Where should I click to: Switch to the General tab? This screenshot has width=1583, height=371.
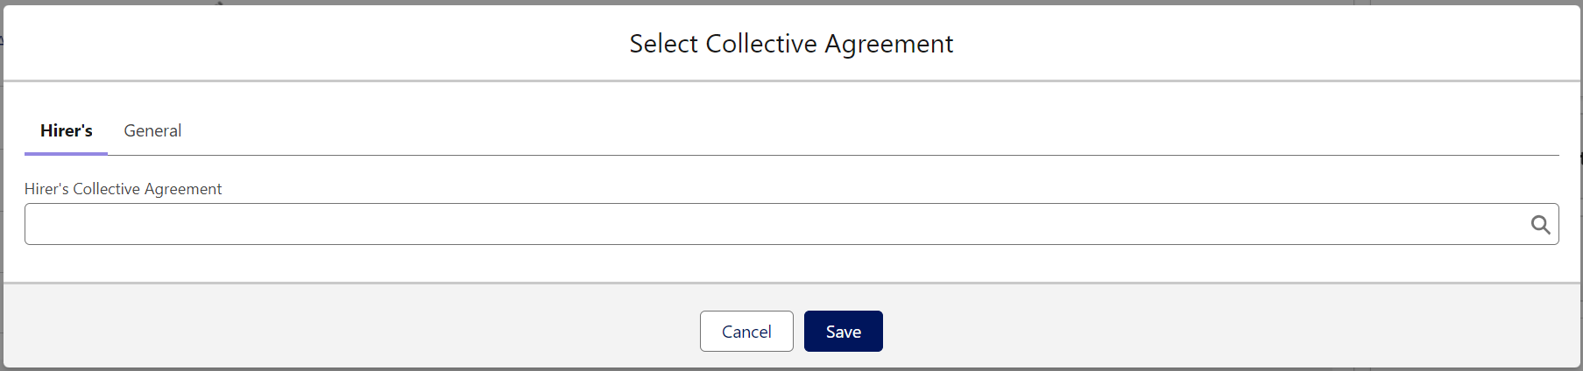(x=152, y=130)
